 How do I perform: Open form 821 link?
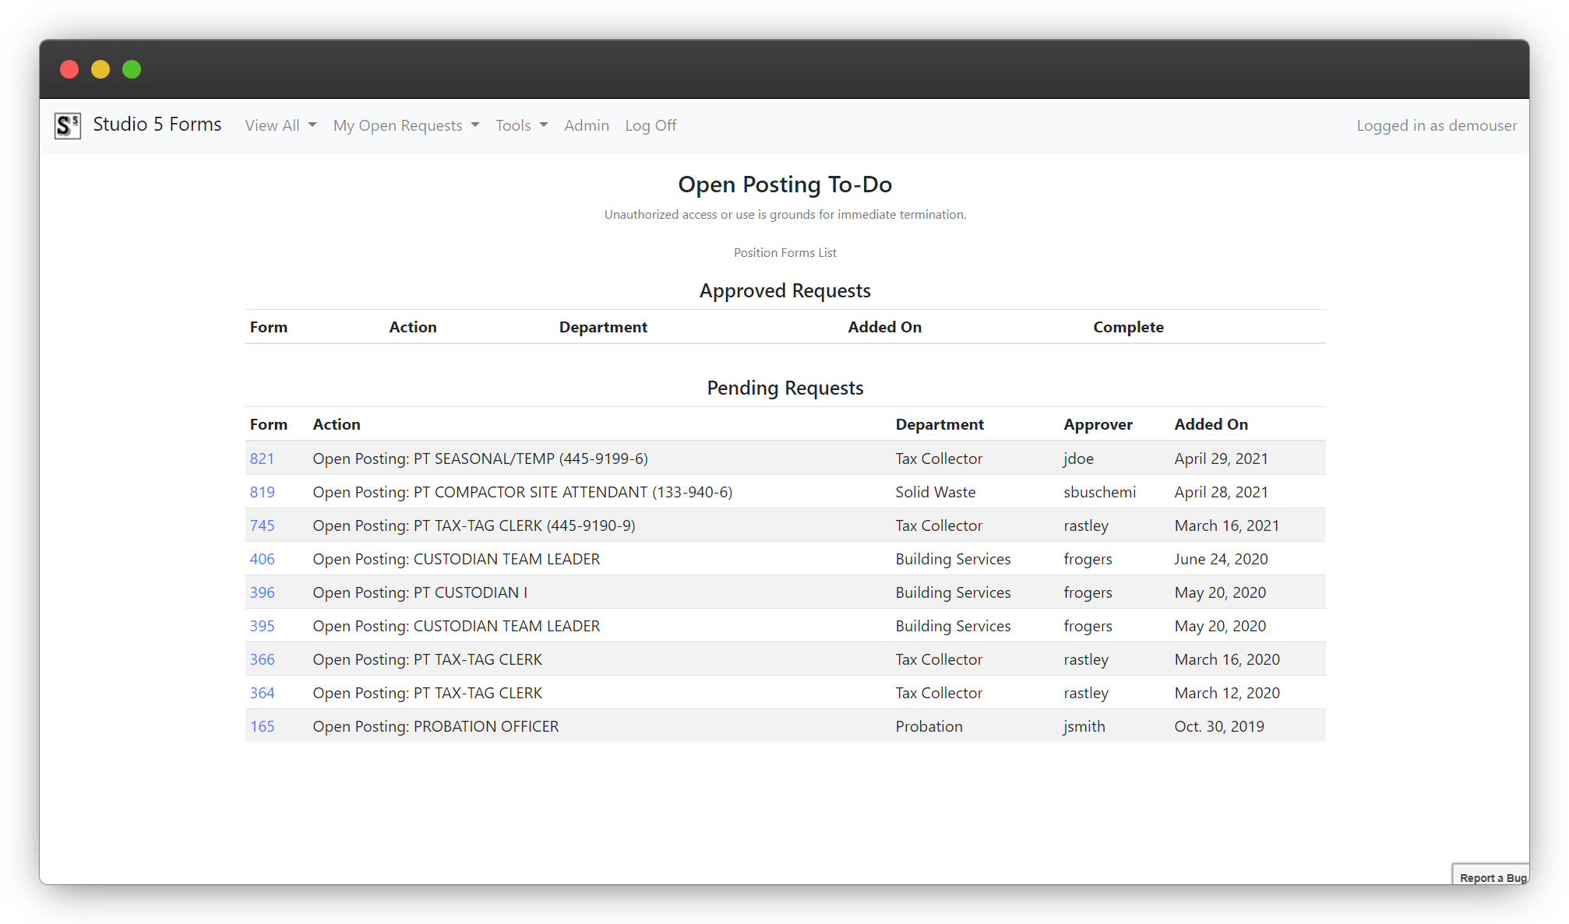coord(262,458)
